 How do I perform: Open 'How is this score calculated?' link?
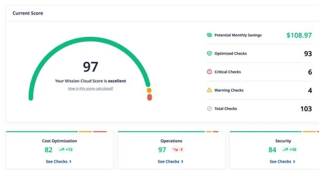click(91, 88)
